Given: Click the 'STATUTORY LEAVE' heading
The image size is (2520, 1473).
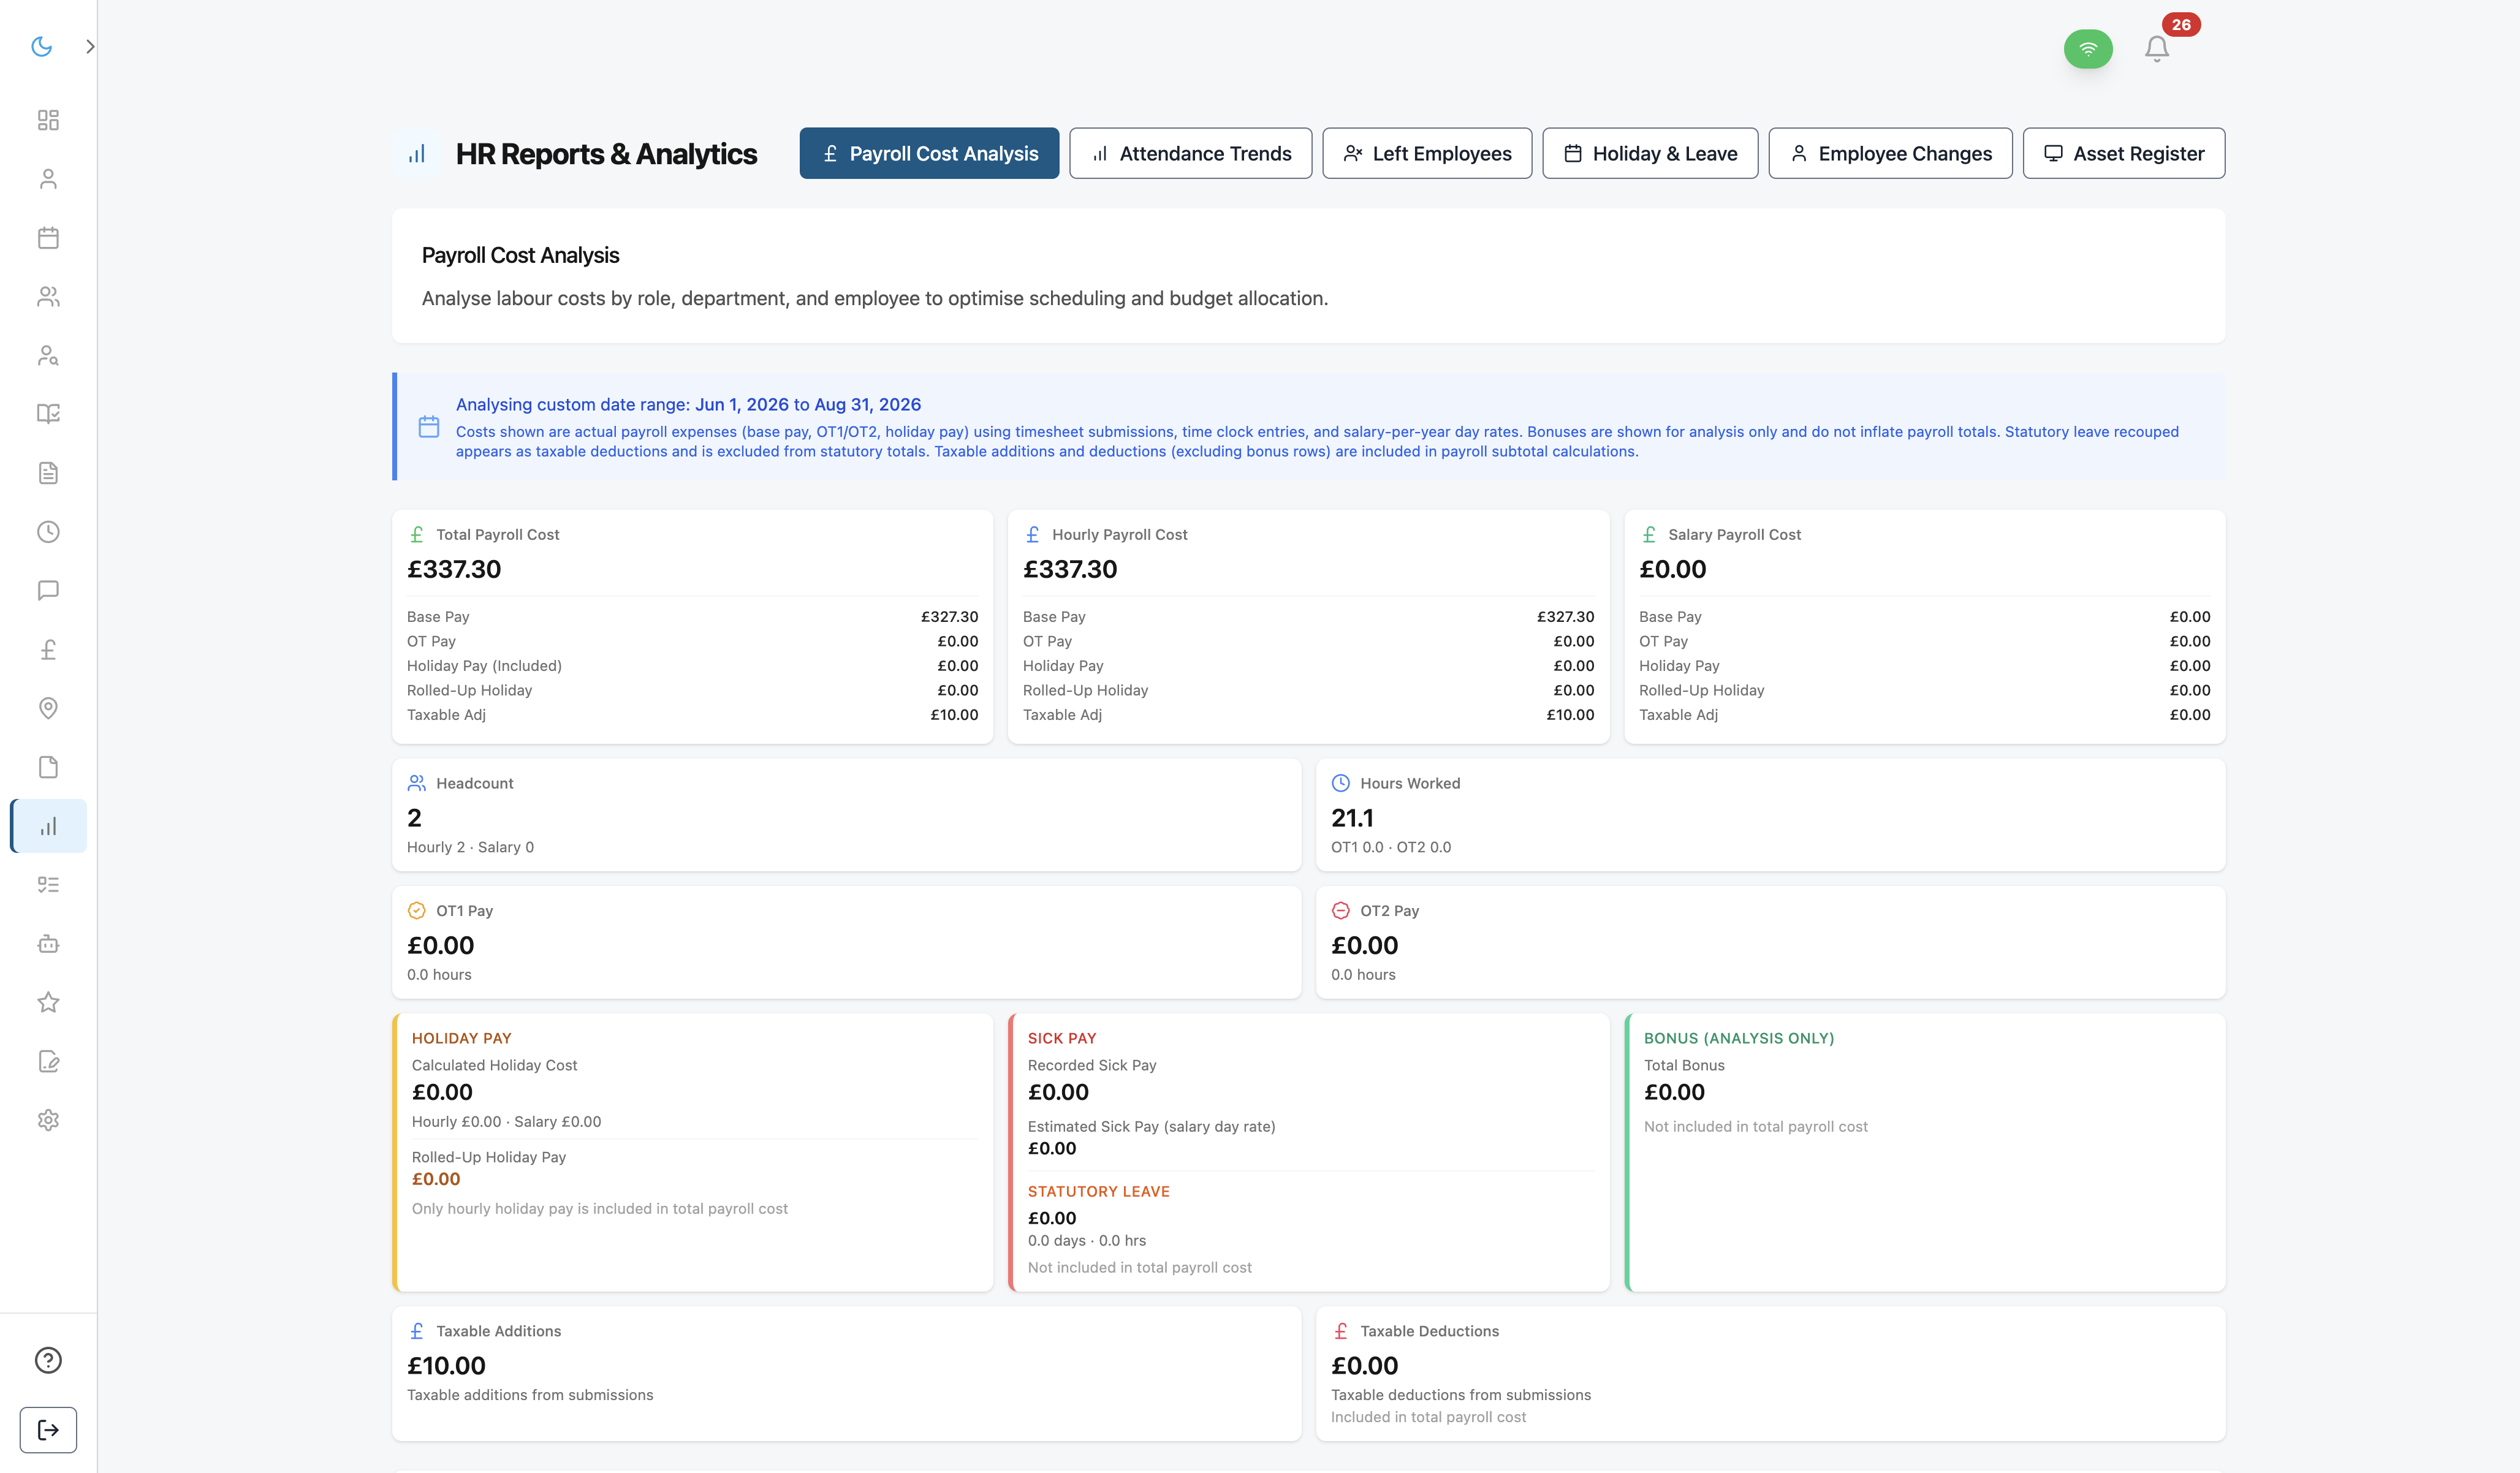Looking at the screenshot, I should click(x=1098, y=1191).
